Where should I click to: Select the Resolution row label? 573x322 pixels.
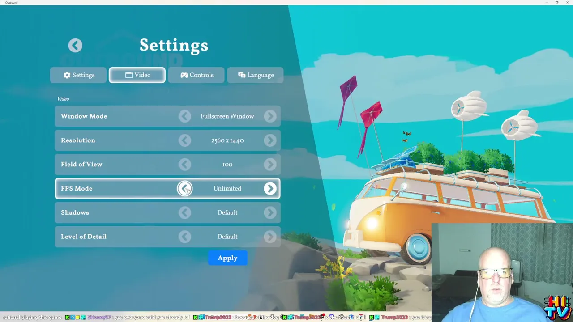(x=78, y=140)
